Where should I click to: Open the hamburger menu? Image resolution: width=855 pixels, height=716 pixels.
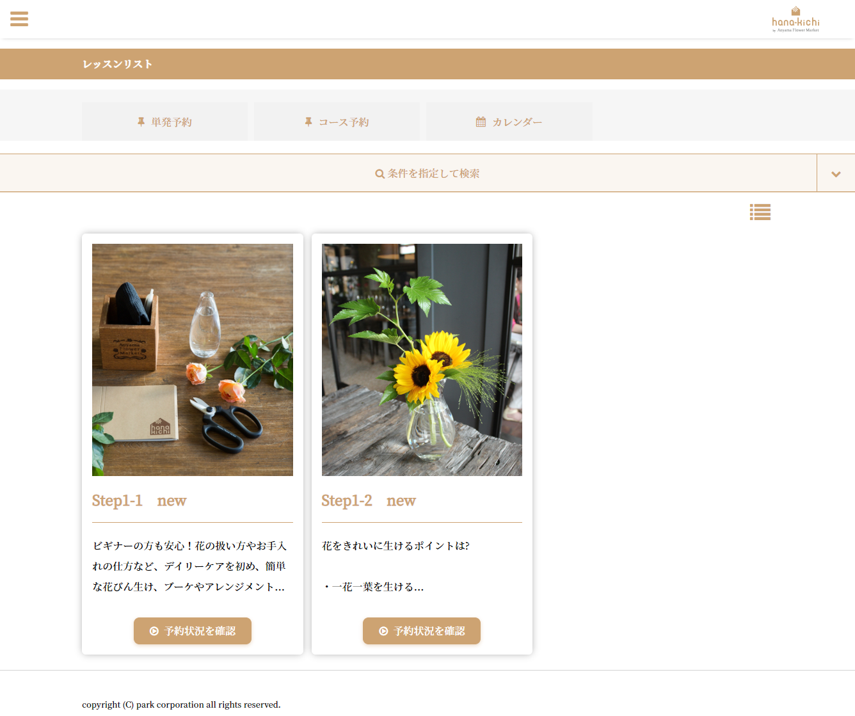(19, 19)
